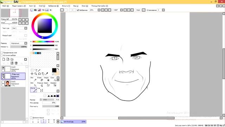225x127 pixels.
Task: Swap foreground and background colors
Action: pyautogui.click(x=58, y=69)
